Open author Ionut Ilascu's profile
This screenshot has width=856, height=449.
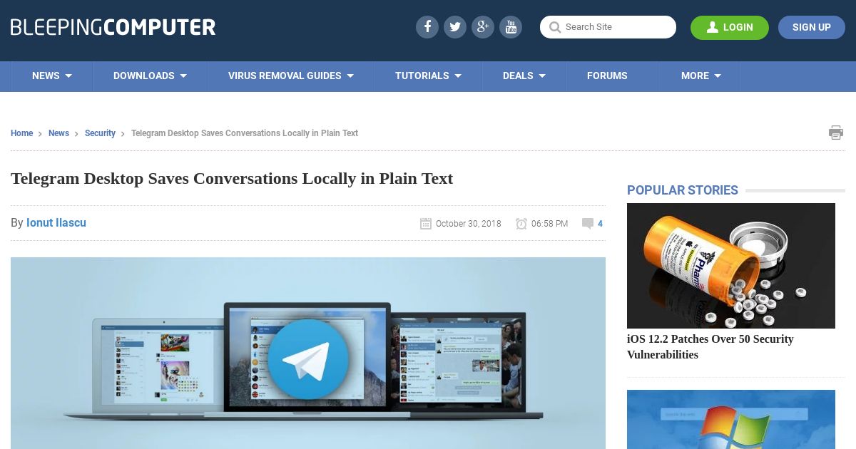pos(56,223)
